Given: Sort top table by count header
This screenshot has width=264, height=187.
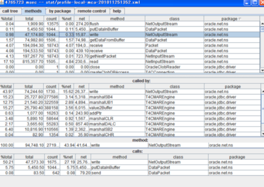Looking at the screenshot, I should click(x=51, y=19).
